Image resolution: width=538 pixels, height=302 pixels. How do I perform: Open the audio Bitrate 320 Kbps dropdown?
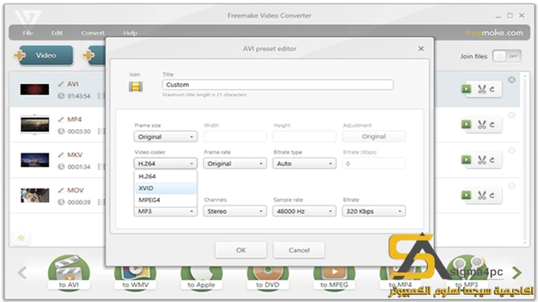click(374, 211)
